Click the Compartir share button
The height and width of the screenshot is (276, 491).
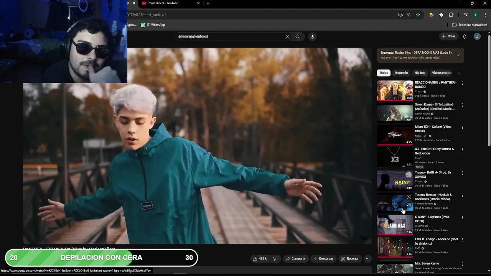point(295,259)
